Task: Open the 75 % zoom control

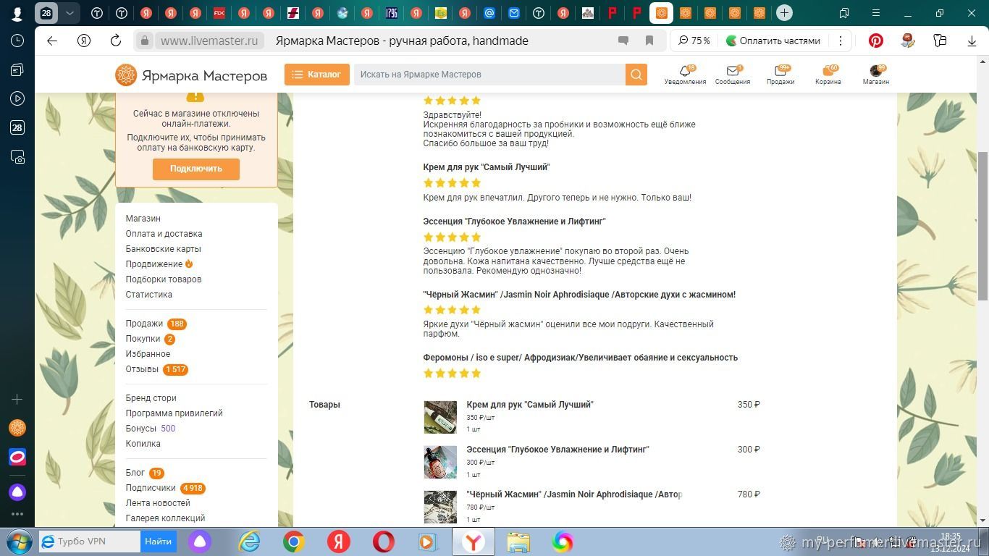Action: [694, 41]
